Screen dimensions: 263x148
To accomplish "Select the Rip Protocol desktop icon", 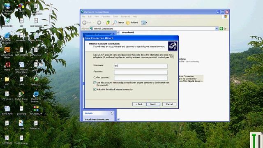I will (x=36, y=81).
